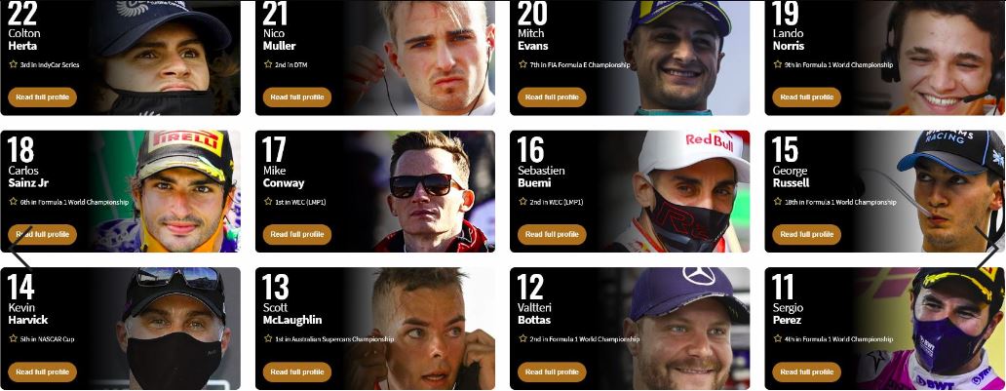Read full profile of Carlos Sainz Jr

point(42,234)
